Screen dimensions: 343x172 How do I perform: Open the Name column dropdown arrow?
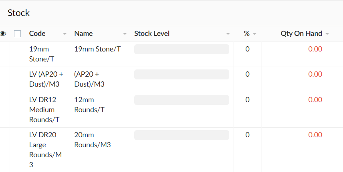[x=125, y=34]
